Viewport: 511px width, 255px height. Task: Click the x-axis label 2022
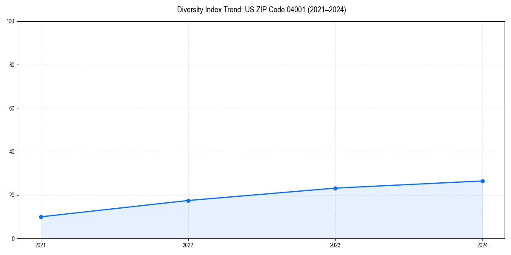[188, 245]
